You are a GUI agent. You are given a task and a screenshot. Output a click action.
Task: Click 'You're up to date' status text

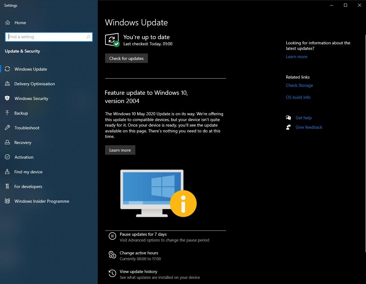146,37
